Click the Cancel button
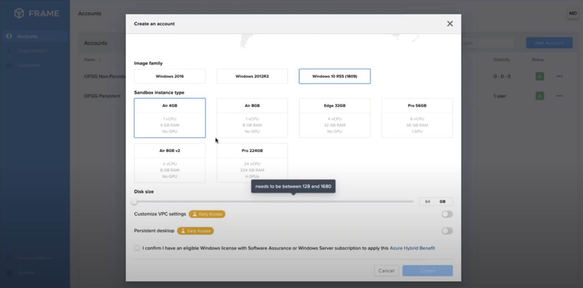The height and width of the screenshot is (288, 583). pyautogui.click(x=386, y=271)
